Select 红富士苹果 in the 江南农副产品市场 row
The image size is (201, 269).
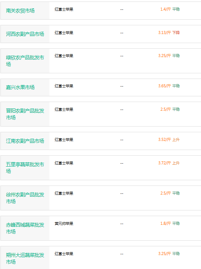(x=64, y=140)
